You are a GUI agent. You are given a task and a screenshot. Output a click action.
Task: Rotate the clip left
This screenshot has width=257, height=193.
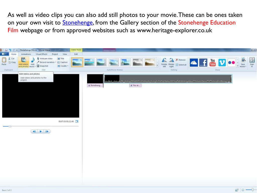[x=164, y=62]
